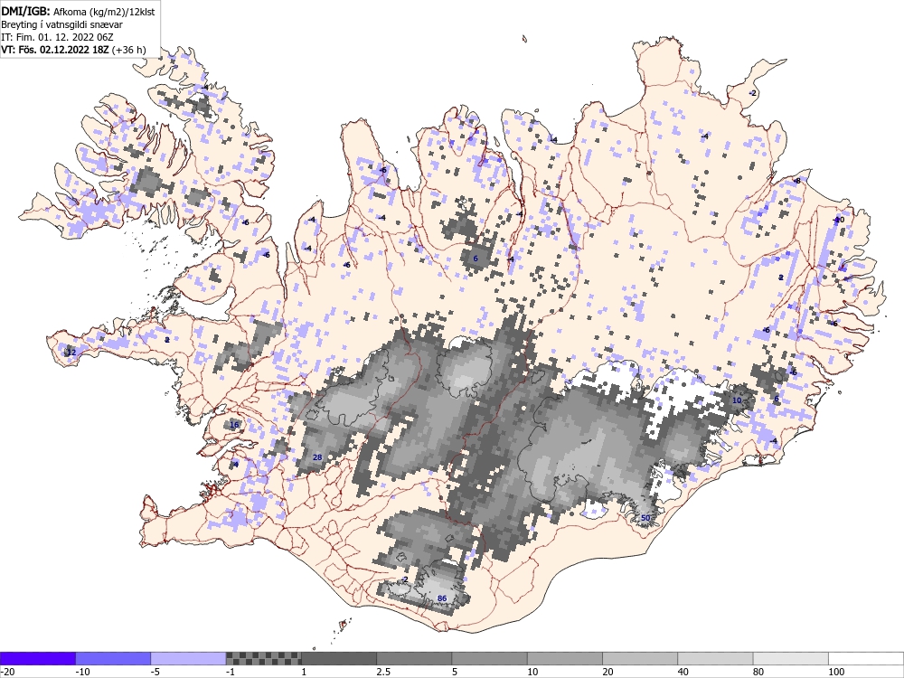Click the "80" legend scale number

point(758,672)
